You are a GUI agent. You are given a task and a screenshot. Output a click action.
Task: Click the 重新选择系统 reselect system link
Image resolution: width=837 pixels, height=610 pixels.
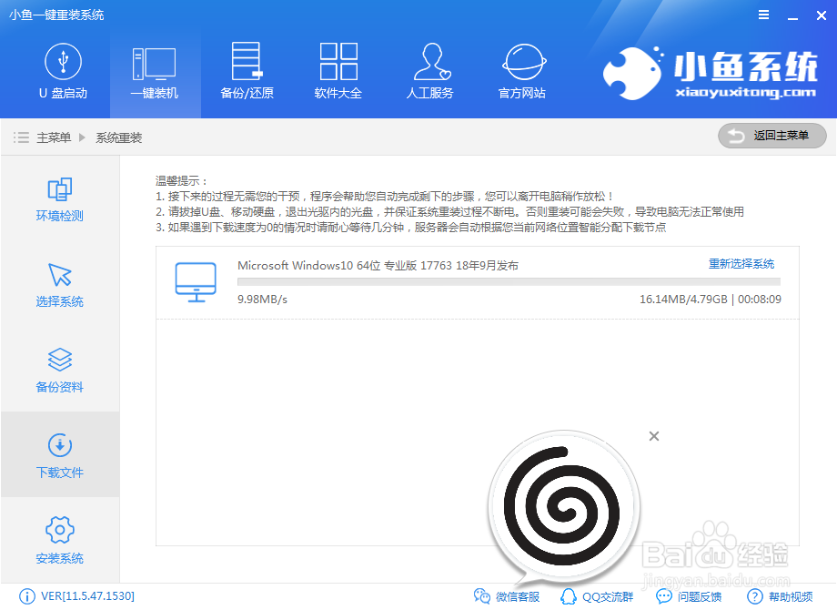pyautogui.click(x=741, y=263)
